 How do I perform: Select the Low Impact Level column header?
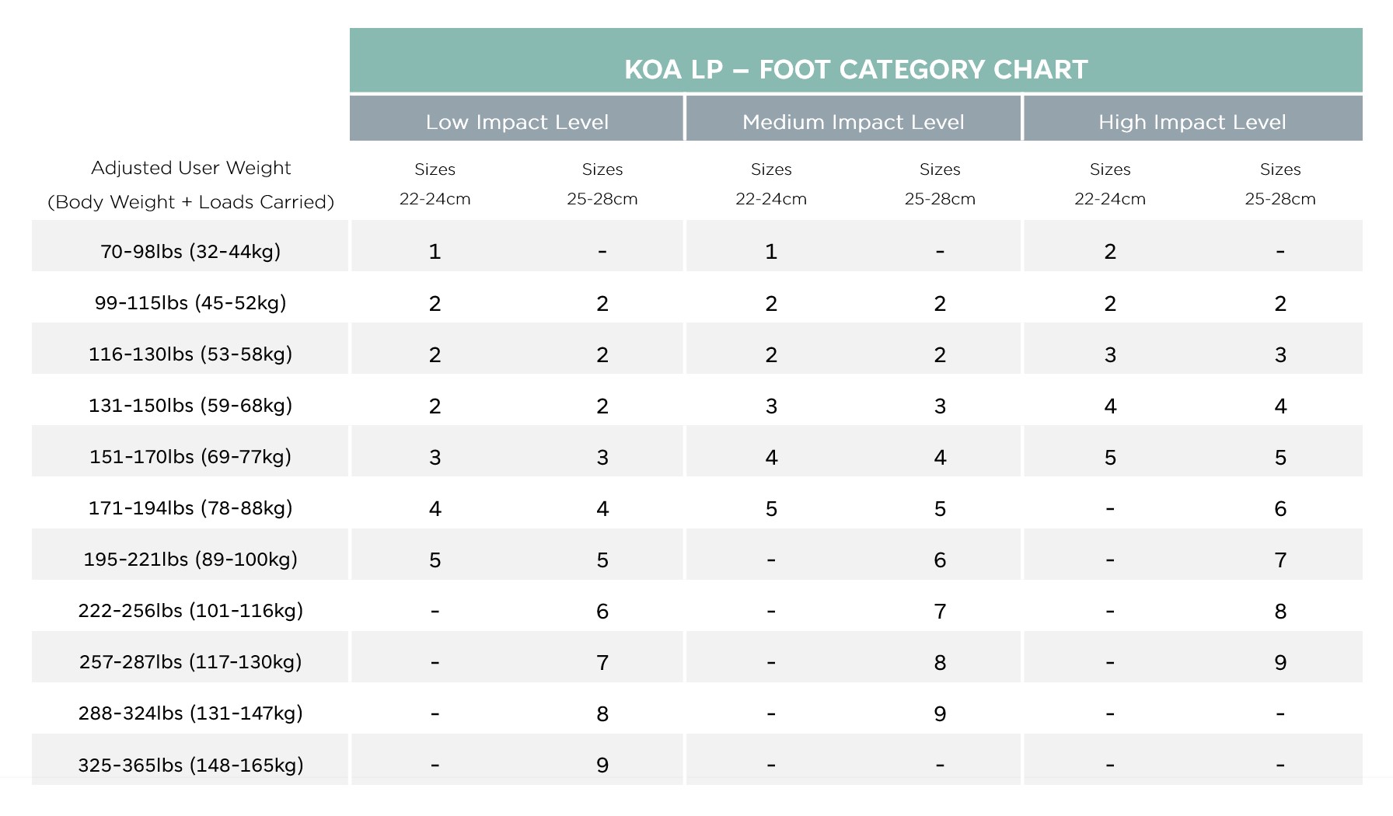pyautogui.click(x=517, y=122)
